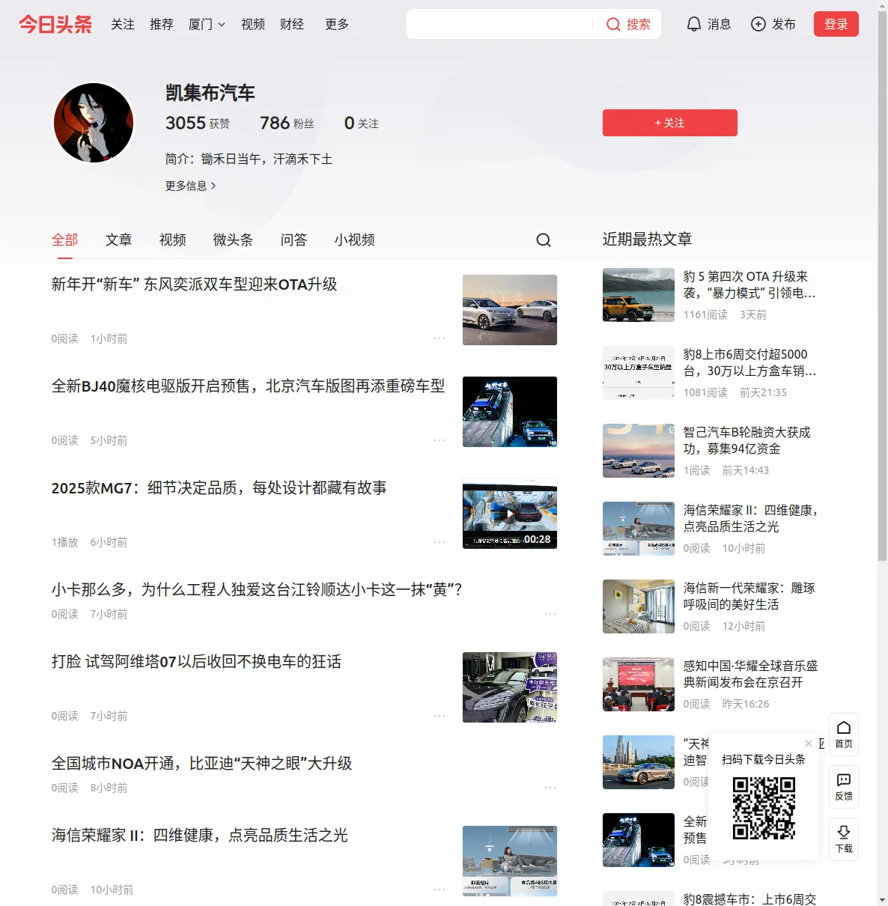Open hot article 海信新一代荣耀家：雕琢呼吸间的美好生活
This screenshot has height=906, width=888.
tap(749, 596)
